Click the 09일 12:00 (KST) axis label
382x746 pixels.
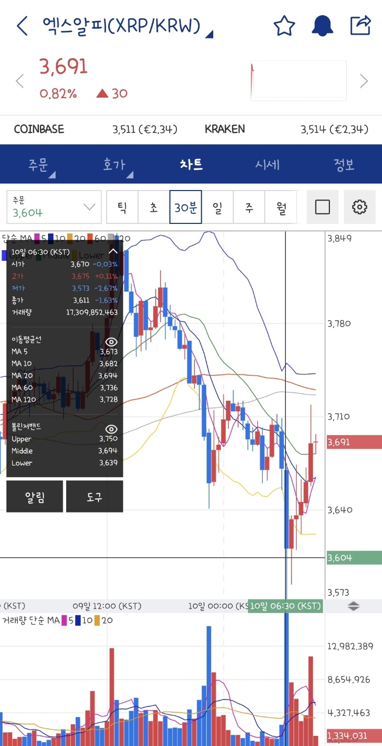click(107, 605)
